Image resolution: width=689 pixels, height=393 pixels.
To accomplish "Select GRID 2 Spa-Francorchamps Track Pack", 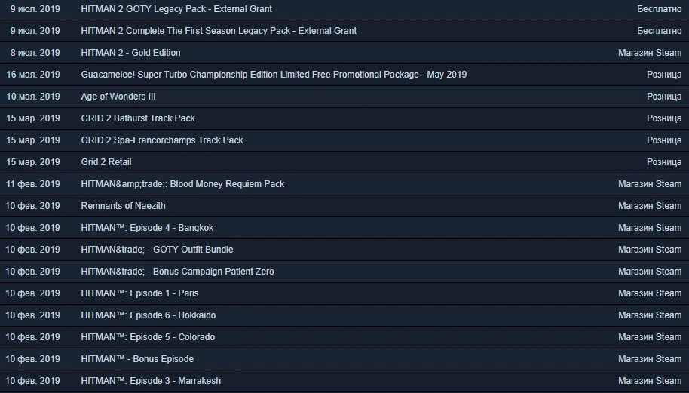I will click(x=162, y=140).
